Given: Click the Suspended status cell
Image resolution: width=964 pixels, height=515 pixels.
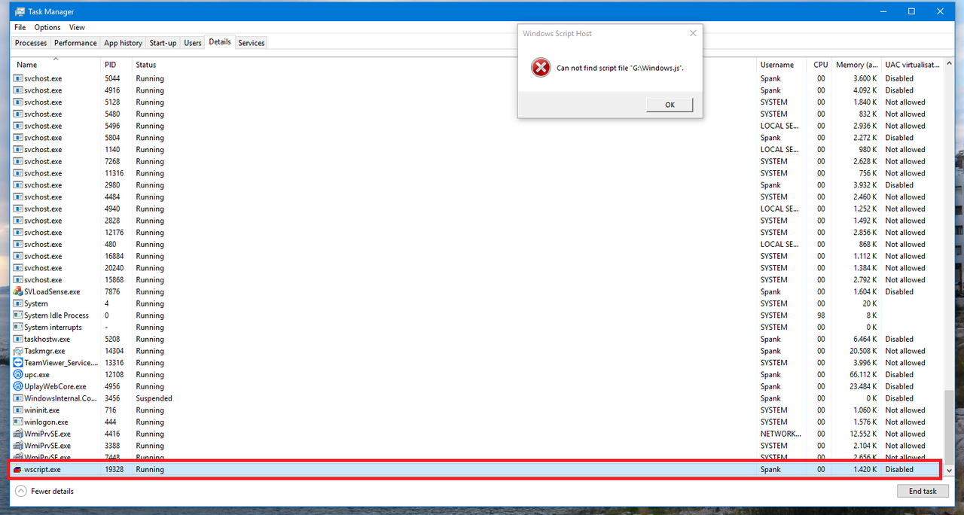Looking at the screenshot, I should pyautogui.click(x=154, y=398).
